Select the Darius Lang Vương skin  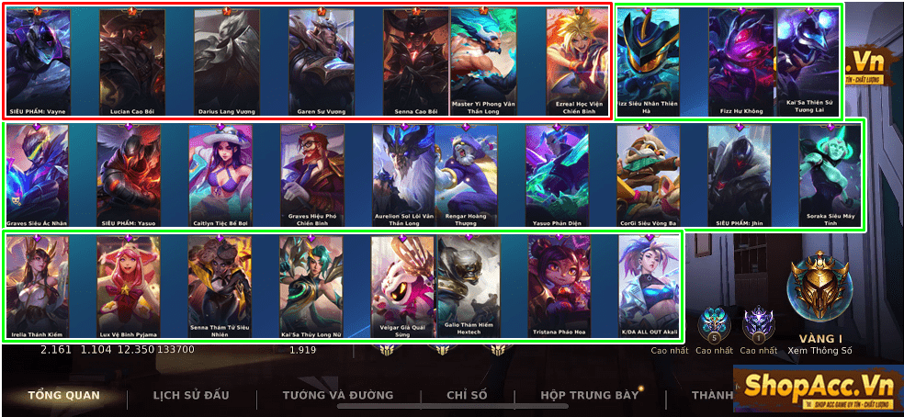[227, 62]
